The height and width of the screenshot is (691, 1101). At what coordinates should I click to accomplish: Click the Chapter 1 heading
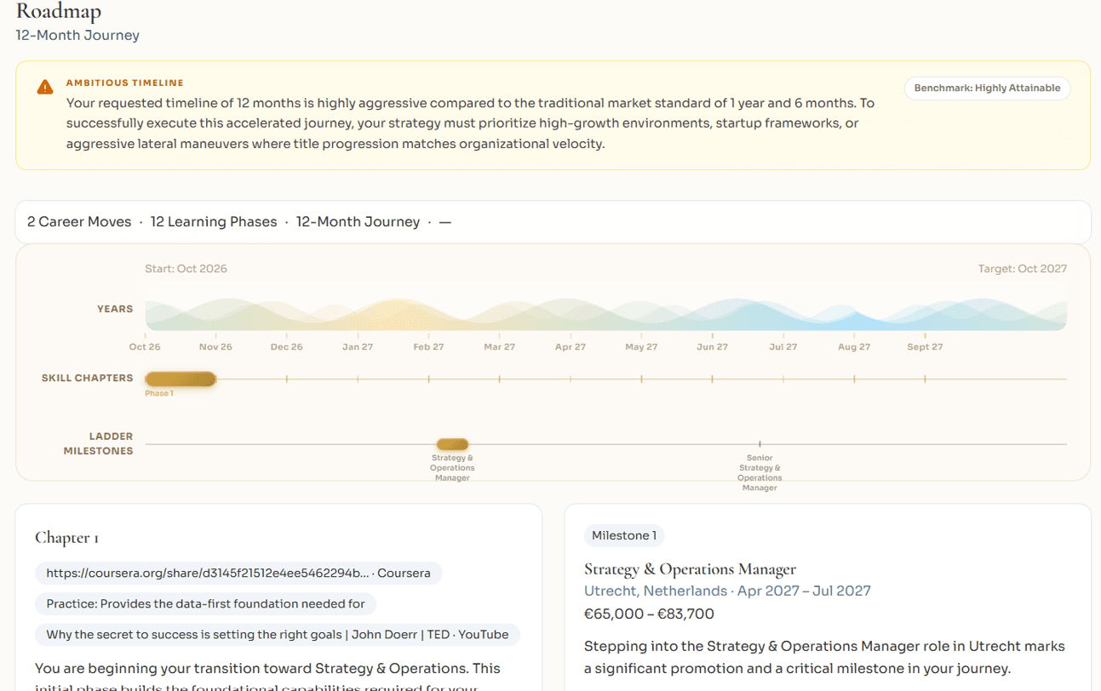(67, 538)
